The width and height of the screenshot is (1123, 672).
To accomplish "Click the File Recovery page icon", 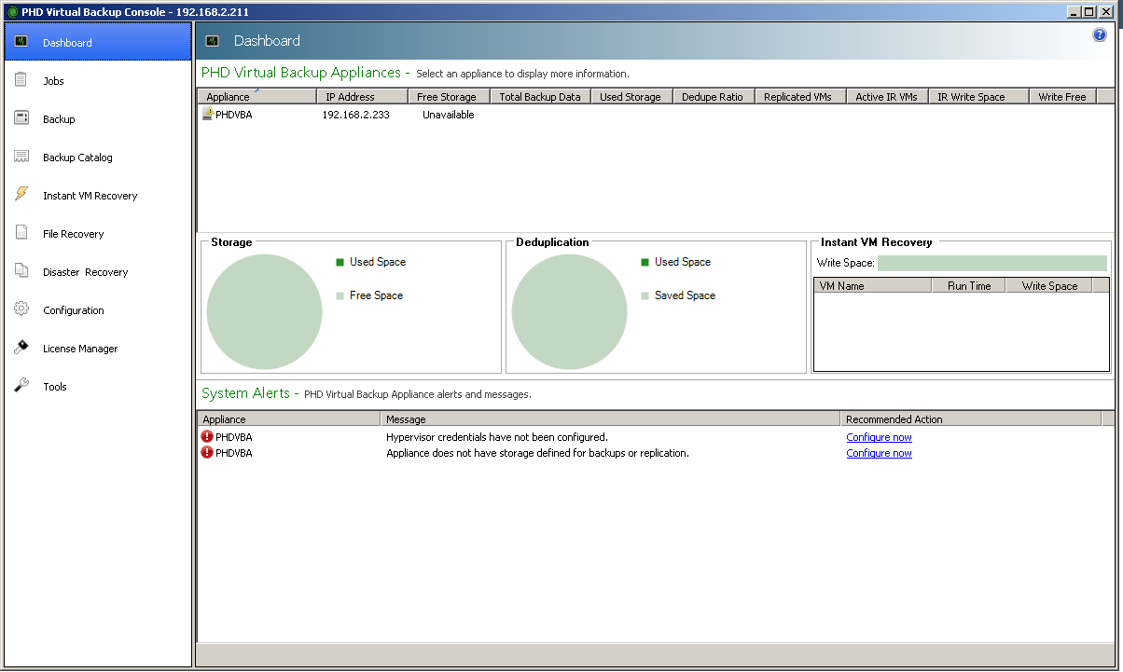I will click(x=21, y=233).
